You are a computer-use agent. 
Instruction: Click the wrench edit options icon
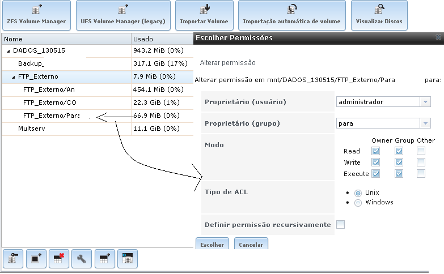(82, 259)
